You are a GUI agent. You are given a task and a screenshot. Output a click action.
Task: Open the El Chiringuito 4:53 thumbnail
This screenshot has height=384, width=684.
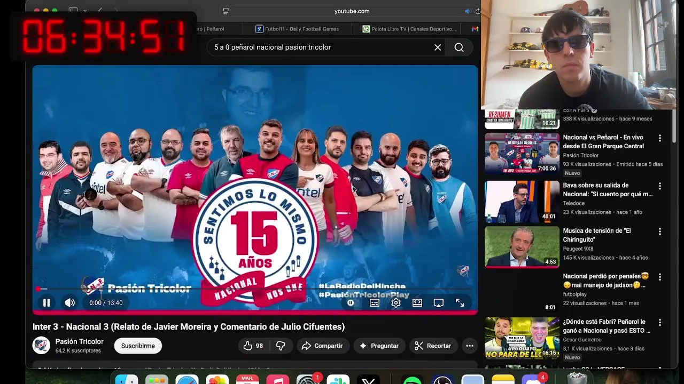pos(522,246)
